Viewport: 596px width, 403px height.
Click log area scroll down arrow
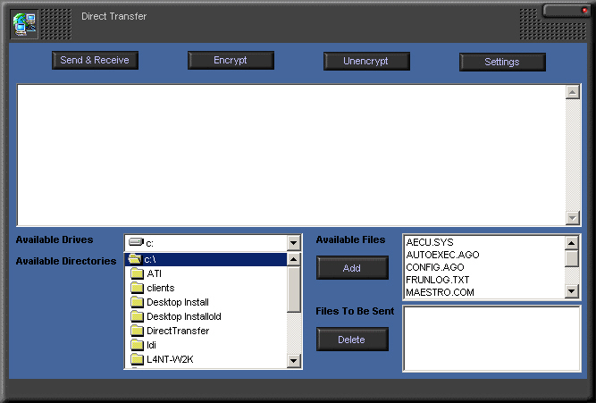(573, 218)
